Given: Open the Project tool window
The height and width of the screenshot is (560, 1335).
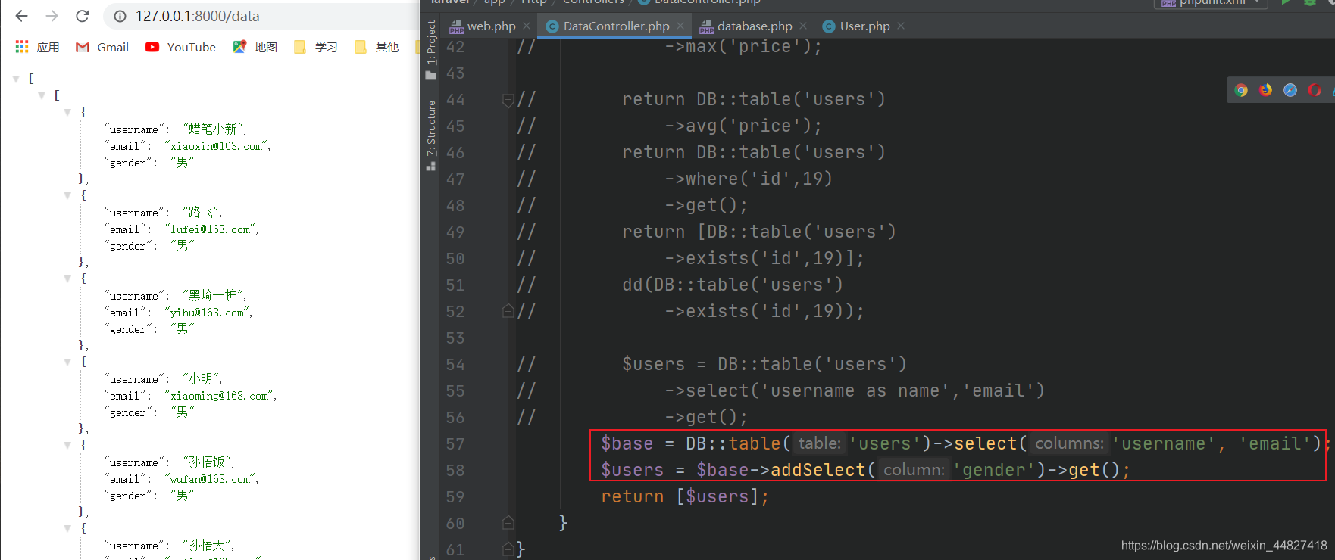Looking at the screenshot, I should pos(431,50).
